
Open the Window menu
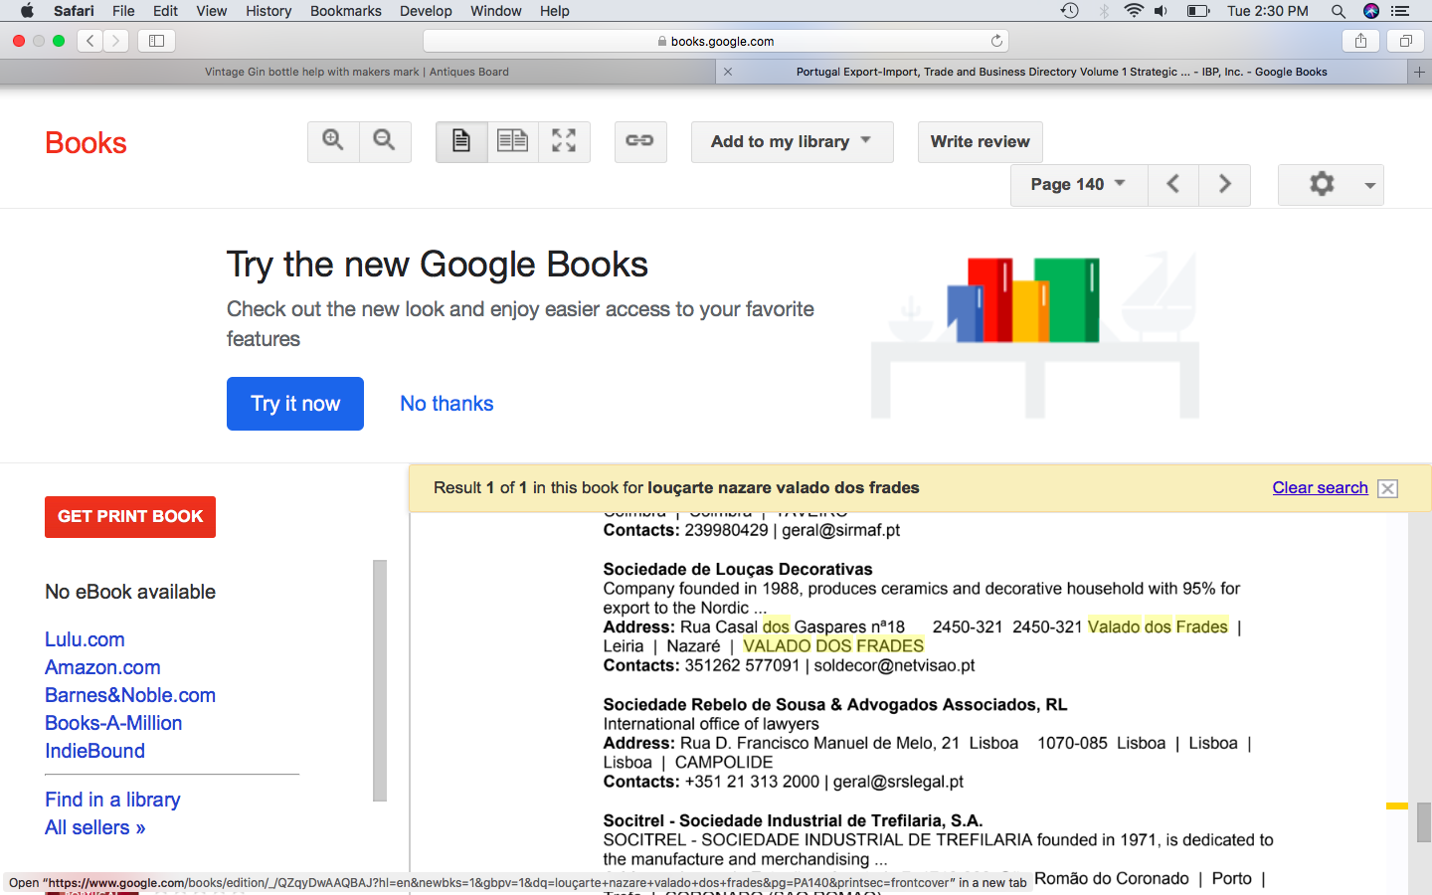(495, 11)
